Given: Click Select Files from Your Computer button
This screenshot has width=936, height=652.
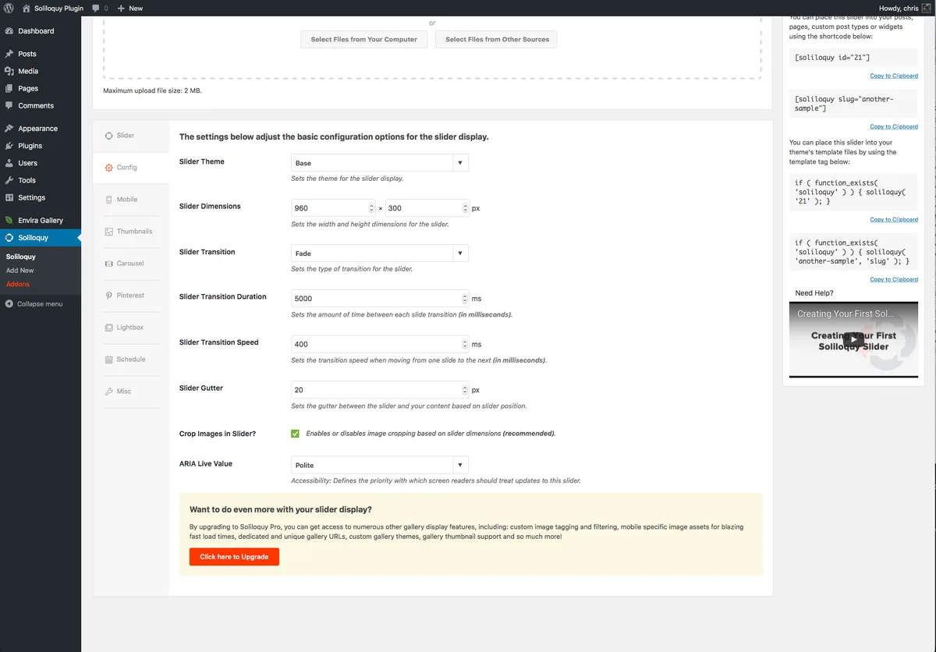Looking at the screenshot, I should point(364,39).
